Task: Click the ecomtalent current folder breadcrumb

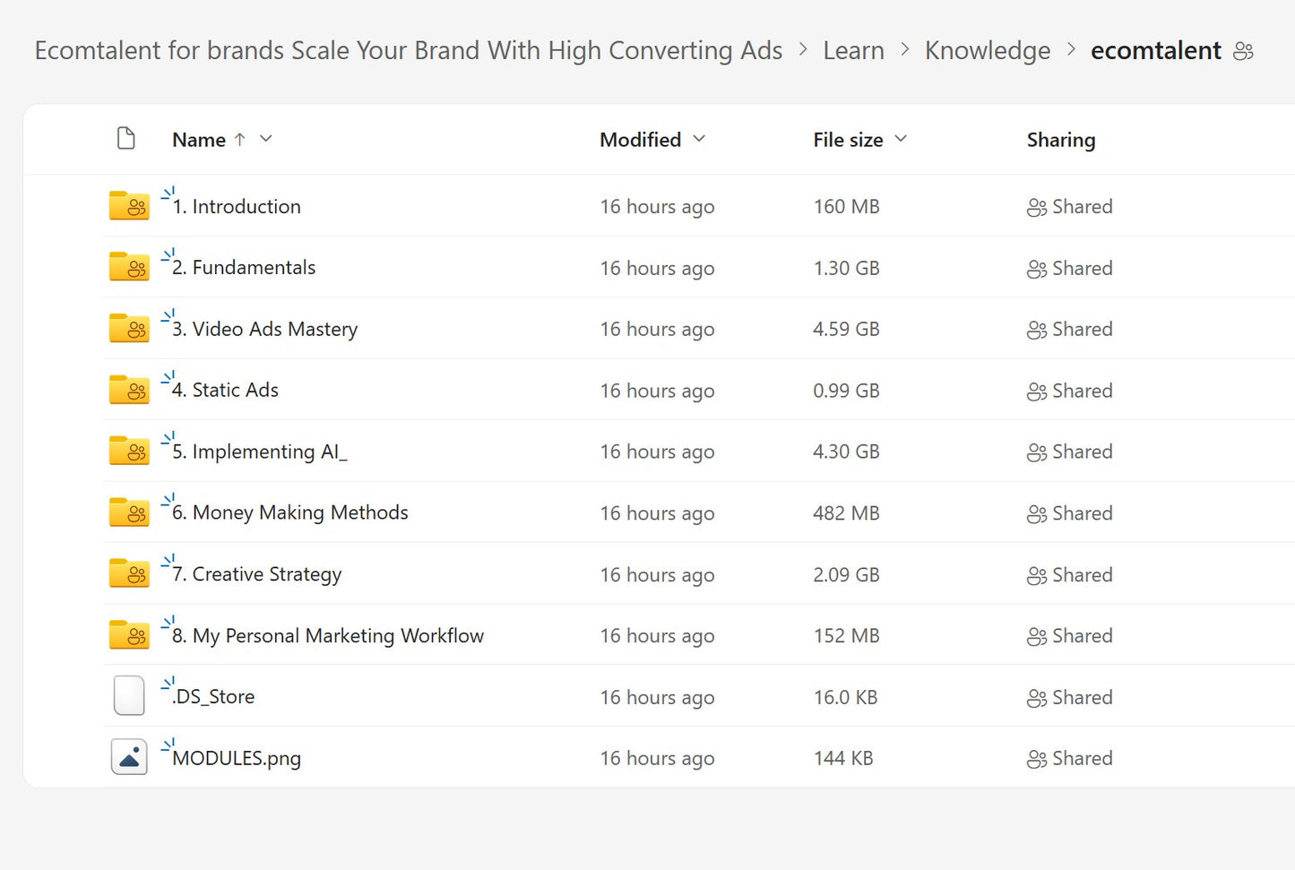Action: [1156, 50]
